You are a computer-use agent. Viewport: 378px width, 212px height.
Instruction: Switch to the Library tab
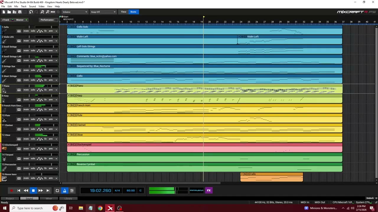point(68,198)
